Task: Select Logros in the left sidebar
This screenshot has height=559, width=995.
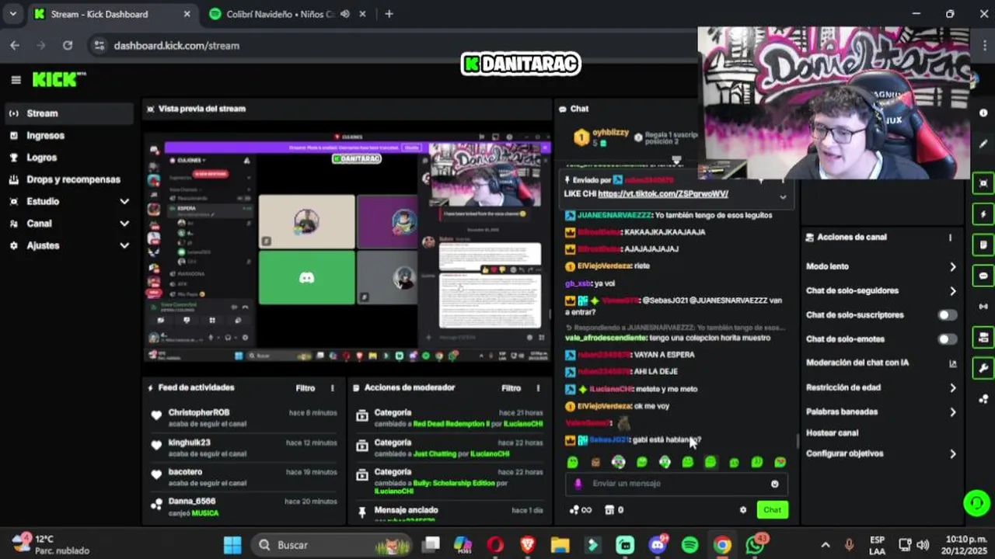Action: pyautogui.click(x=69, y=158)
